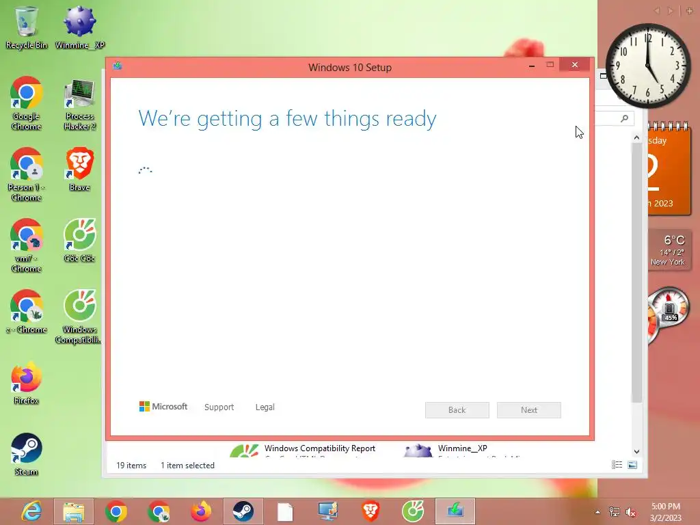The width and height of the screenshot is (700, 525).
Task: Open the New York weather gadget
Action: point(669,250)
